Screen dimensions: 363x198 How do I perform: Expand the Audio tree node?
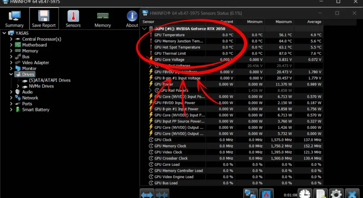click(x=11, y=92)
